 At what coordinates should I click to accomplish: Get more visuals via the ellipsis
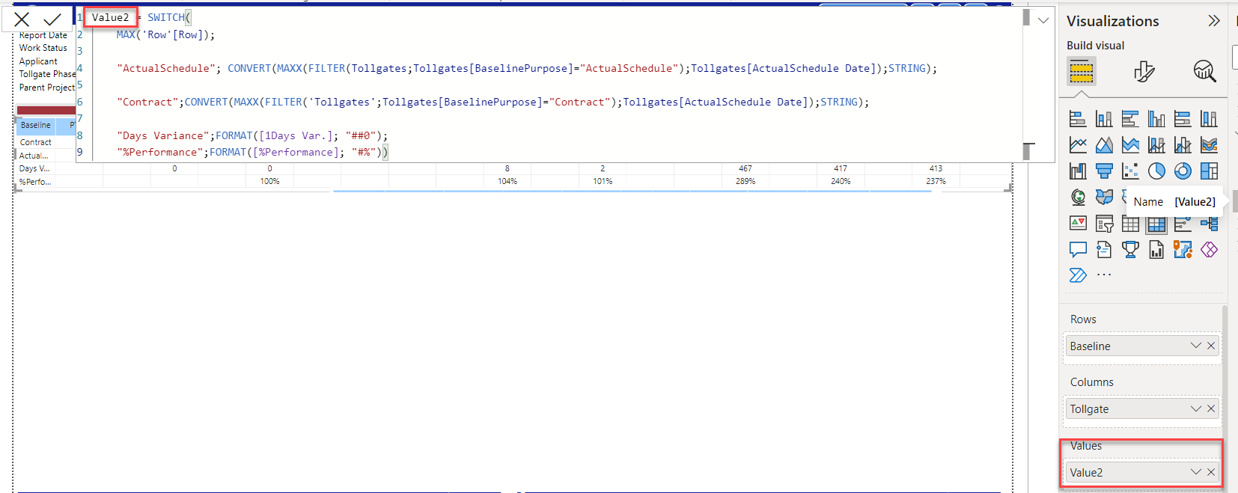(x=1104, y=275)
